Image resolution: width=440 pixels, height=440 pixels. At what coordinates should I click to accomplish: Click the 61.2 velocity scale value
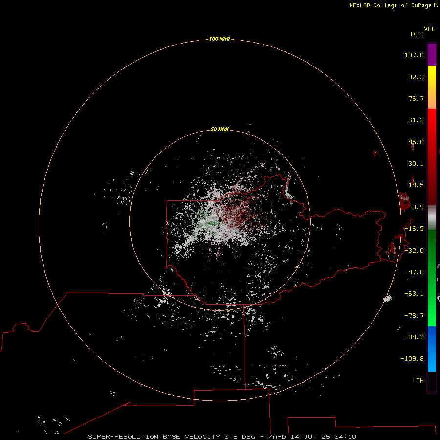tap(416, 120)
